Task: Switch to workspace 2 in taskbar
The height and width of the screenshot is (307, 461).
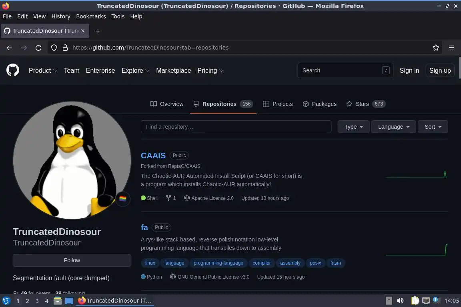Action: [x=27, y=301]
